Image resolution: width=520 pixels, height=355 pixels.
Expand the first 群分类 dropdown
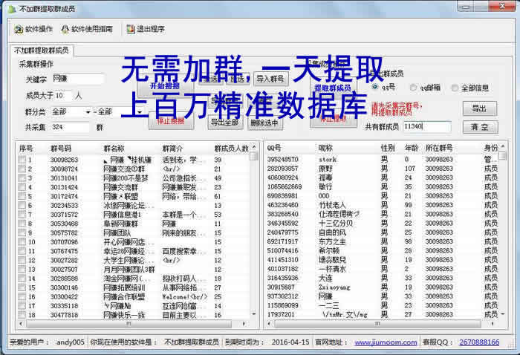pos(70,111)
